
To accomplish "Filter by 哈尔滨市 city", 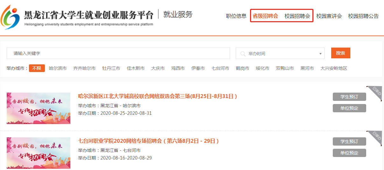I will click(x=58, y=68).
